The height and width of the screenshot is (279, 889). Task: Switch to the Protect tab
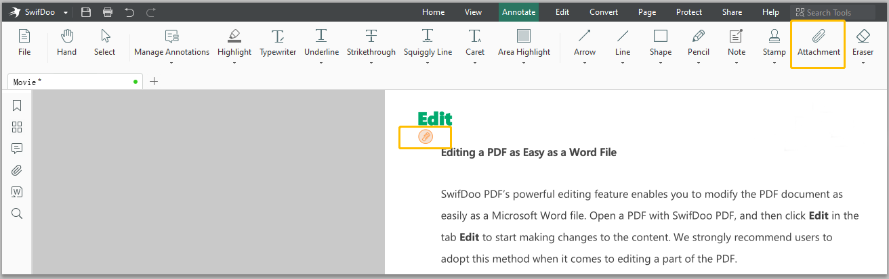(x=689, y=12)
